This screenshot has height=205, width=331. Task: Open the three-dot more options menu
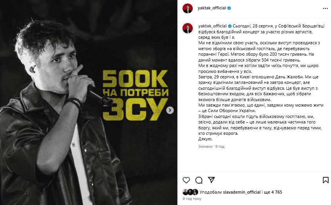coord(325,9)
